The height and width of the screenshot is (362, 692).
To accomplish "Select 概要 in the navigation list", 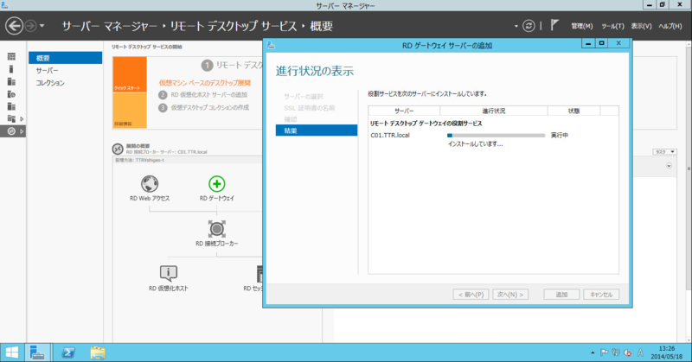I will click(x=66, y=58).
